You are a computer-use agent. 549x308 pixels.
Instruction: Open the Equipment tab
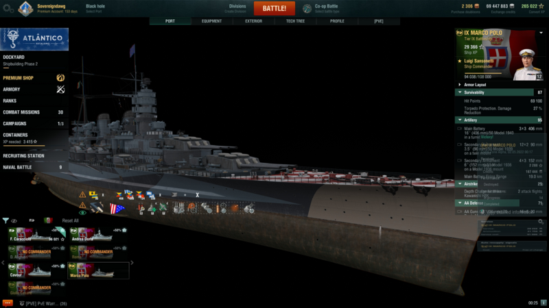[211, 21]
